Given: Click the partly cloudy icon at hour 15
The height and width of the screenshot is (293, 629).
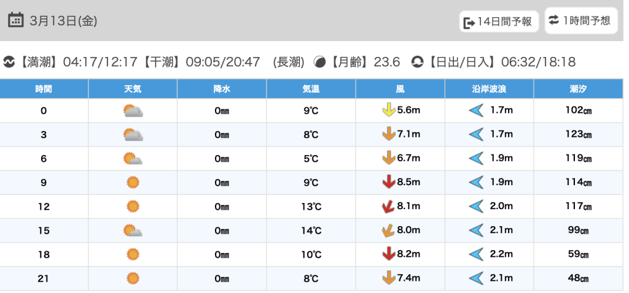Looking at the screenshot, I should tap(133, 230).
